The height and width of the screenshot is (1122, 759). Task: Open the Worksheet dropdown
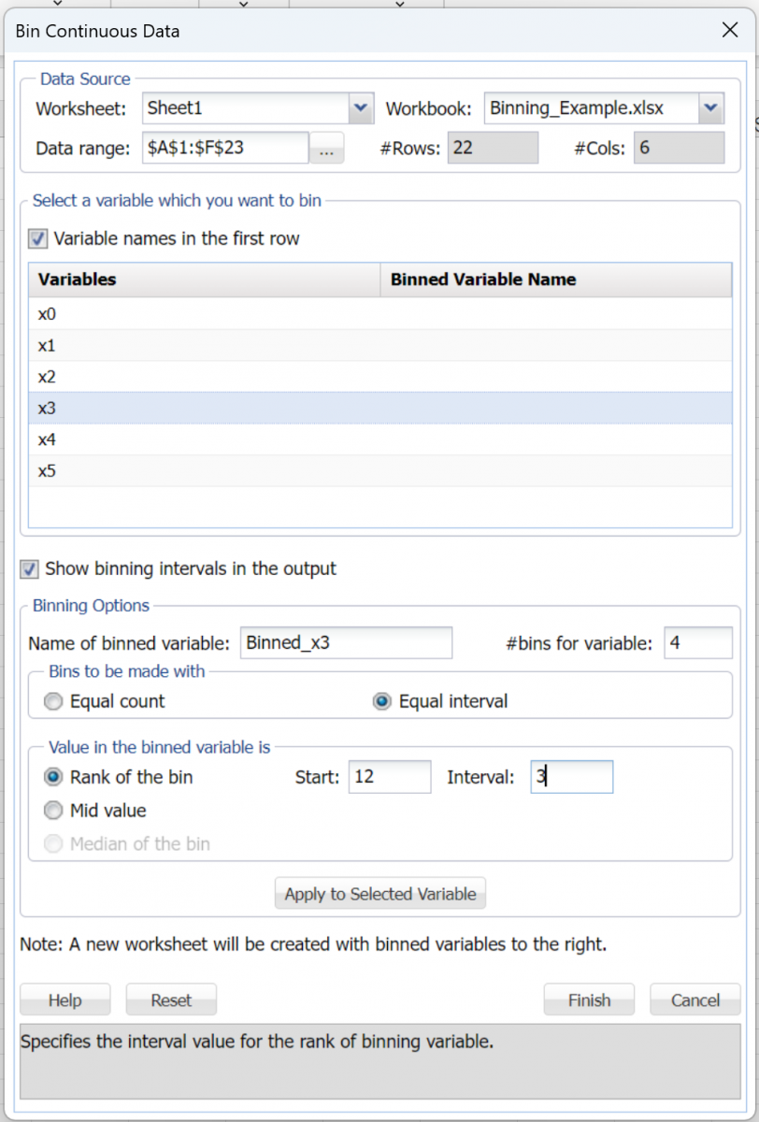(x=361, y=108)
